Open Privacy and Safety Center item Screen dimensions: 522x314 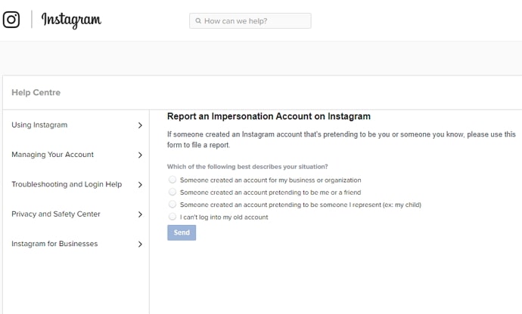56,214
